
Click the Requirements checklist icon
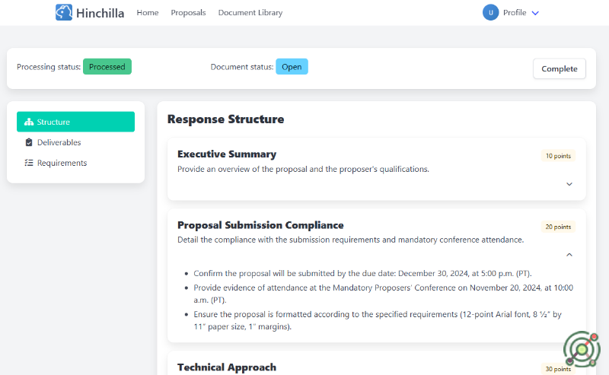[x=29, y=163]
